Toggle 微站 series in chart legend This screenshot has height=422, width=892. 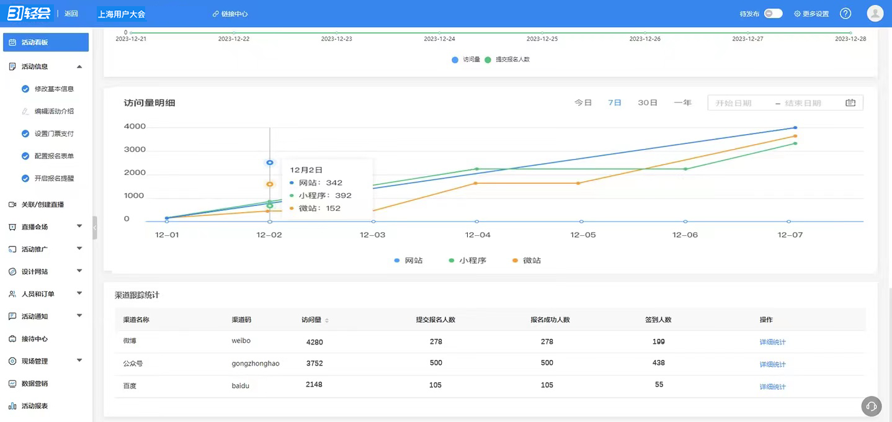(527, 261)
